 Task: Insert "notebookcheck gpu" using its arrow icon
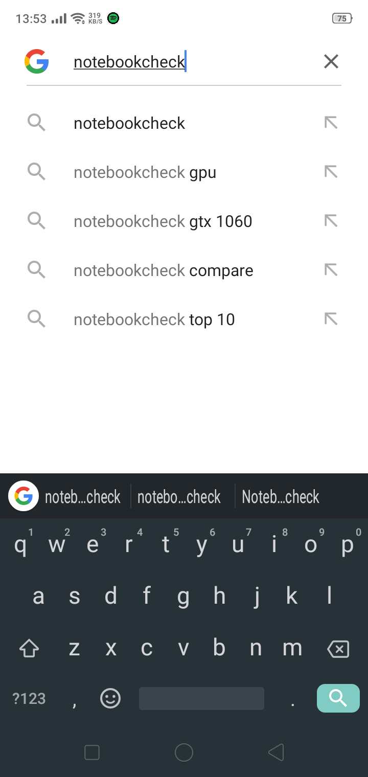coord(331,172)
